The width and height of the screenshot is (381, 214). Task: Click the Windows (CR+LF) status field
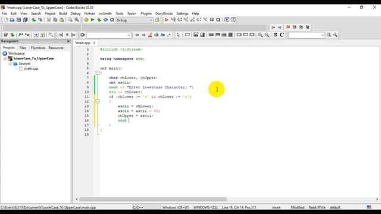(176, 207)
